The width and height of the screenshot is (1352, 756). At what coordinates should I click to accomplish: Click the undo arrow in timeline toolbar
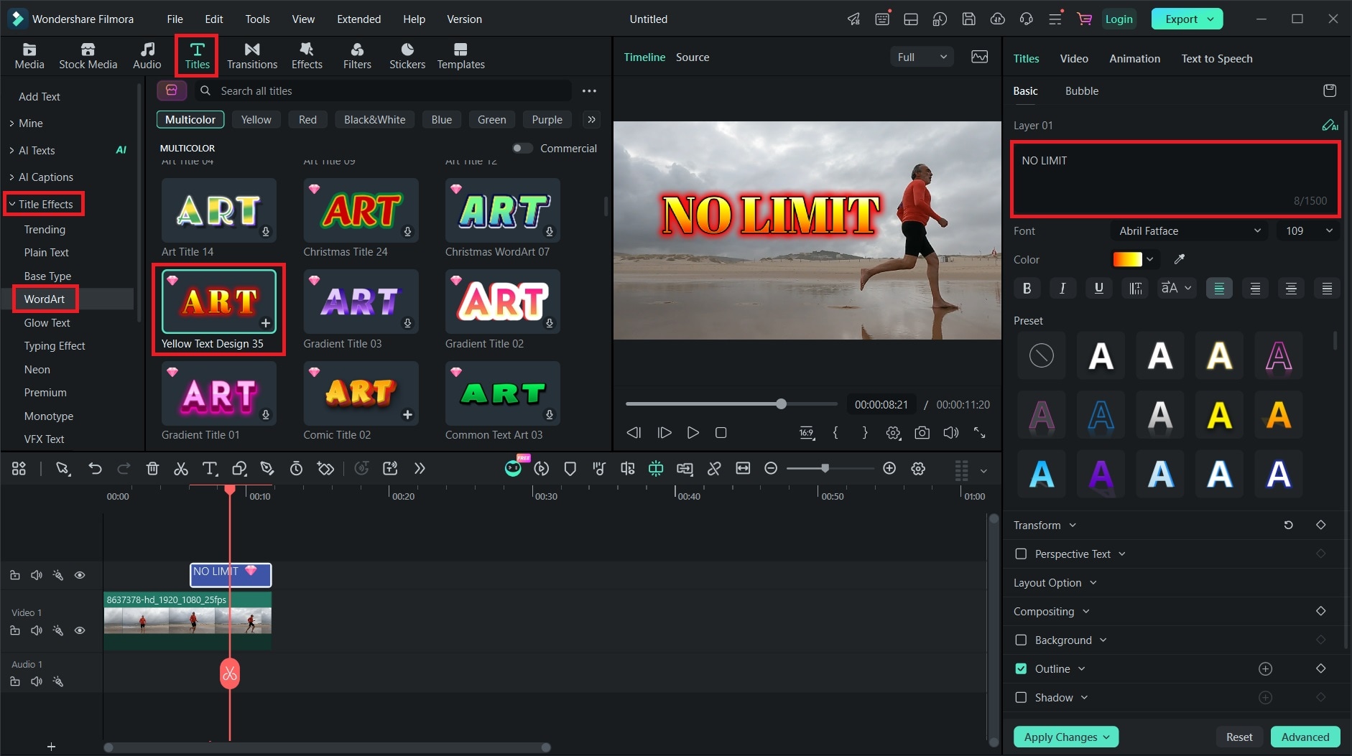95,469
